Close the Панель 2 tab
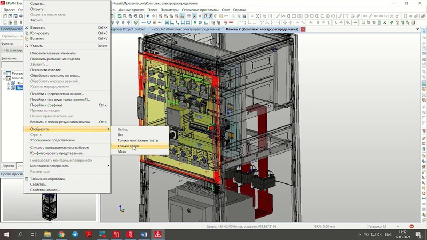The image size is (427, 240). 303,29
